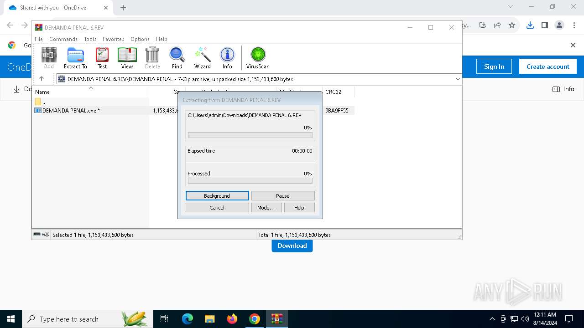584x328 pixels.
Task: Click the disk icon in WinRAR status bar
Action: tap(37, 235)
